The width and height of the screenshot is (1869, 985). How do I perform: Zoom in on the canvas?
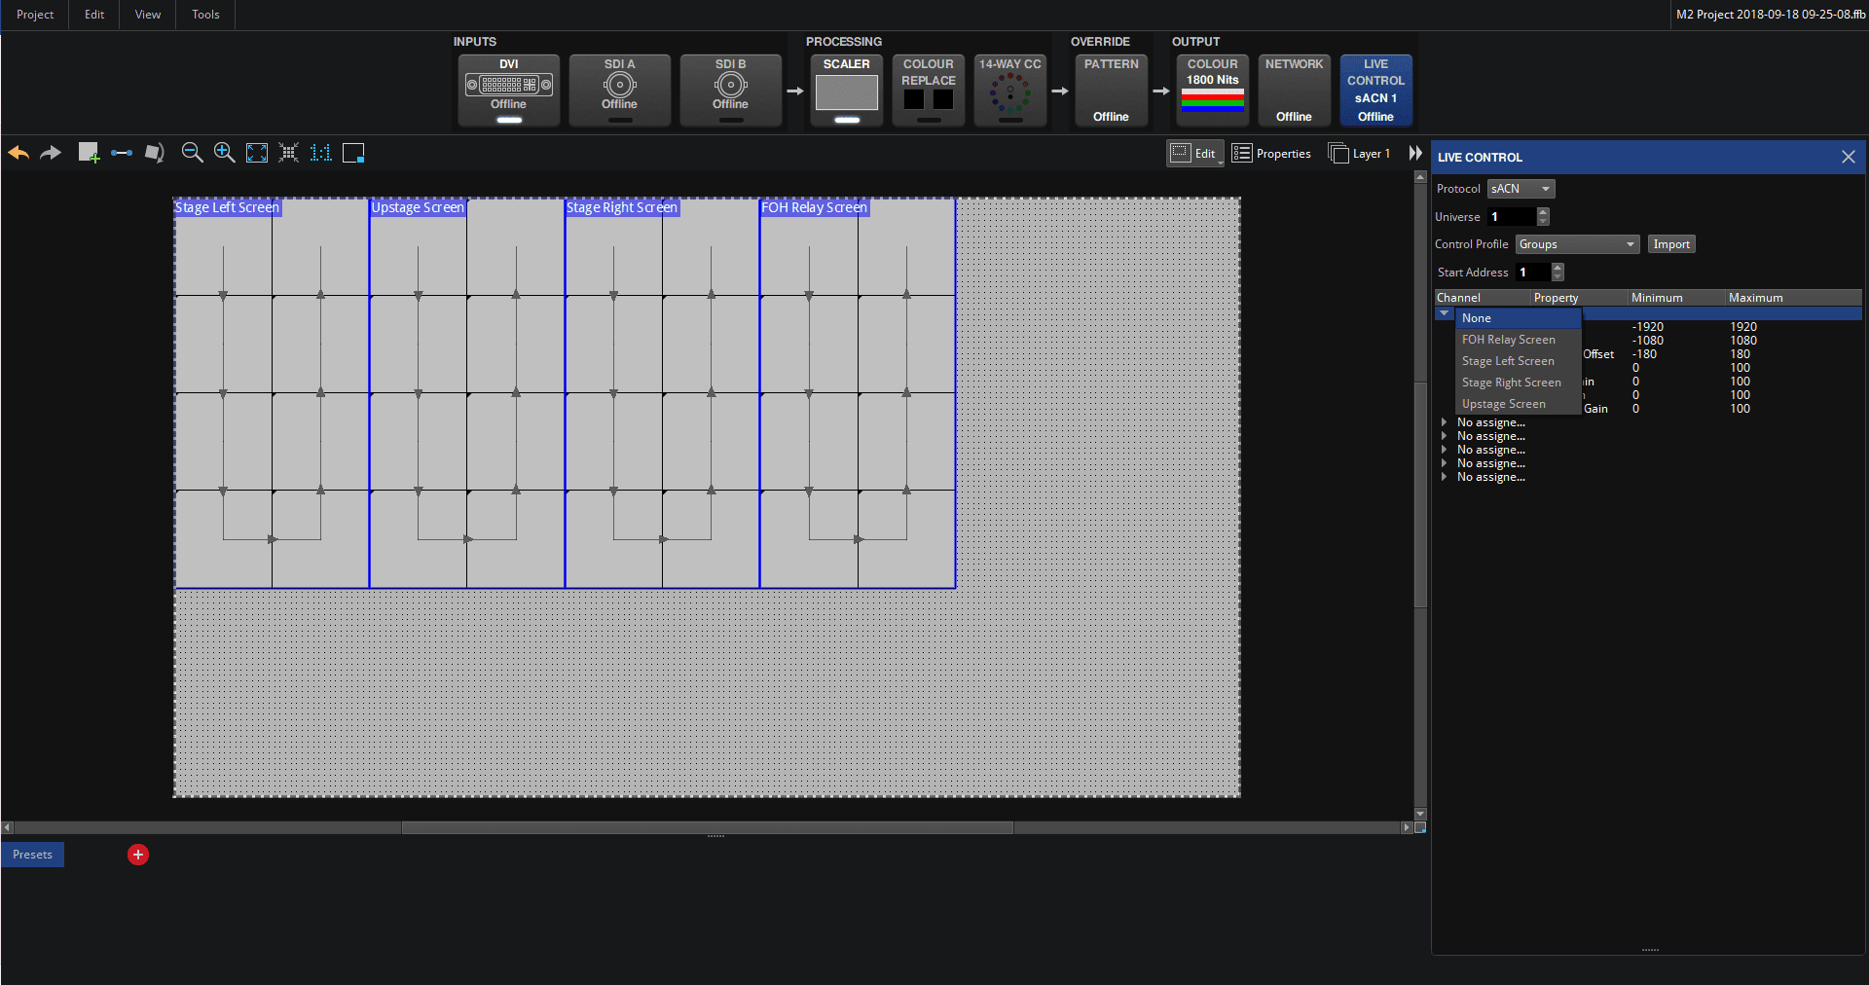[x=224, y=153]
